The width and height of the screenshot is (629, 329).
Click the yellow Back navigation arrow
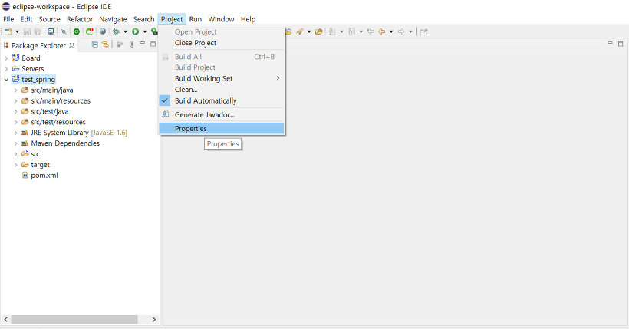(x=381, y=31)
